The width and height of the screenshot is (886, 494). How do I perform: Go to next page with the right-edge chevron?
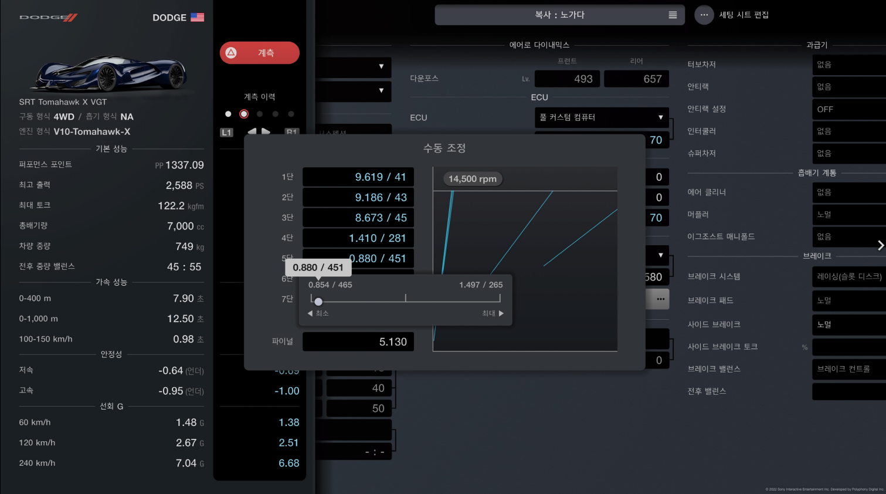point(880,245)
